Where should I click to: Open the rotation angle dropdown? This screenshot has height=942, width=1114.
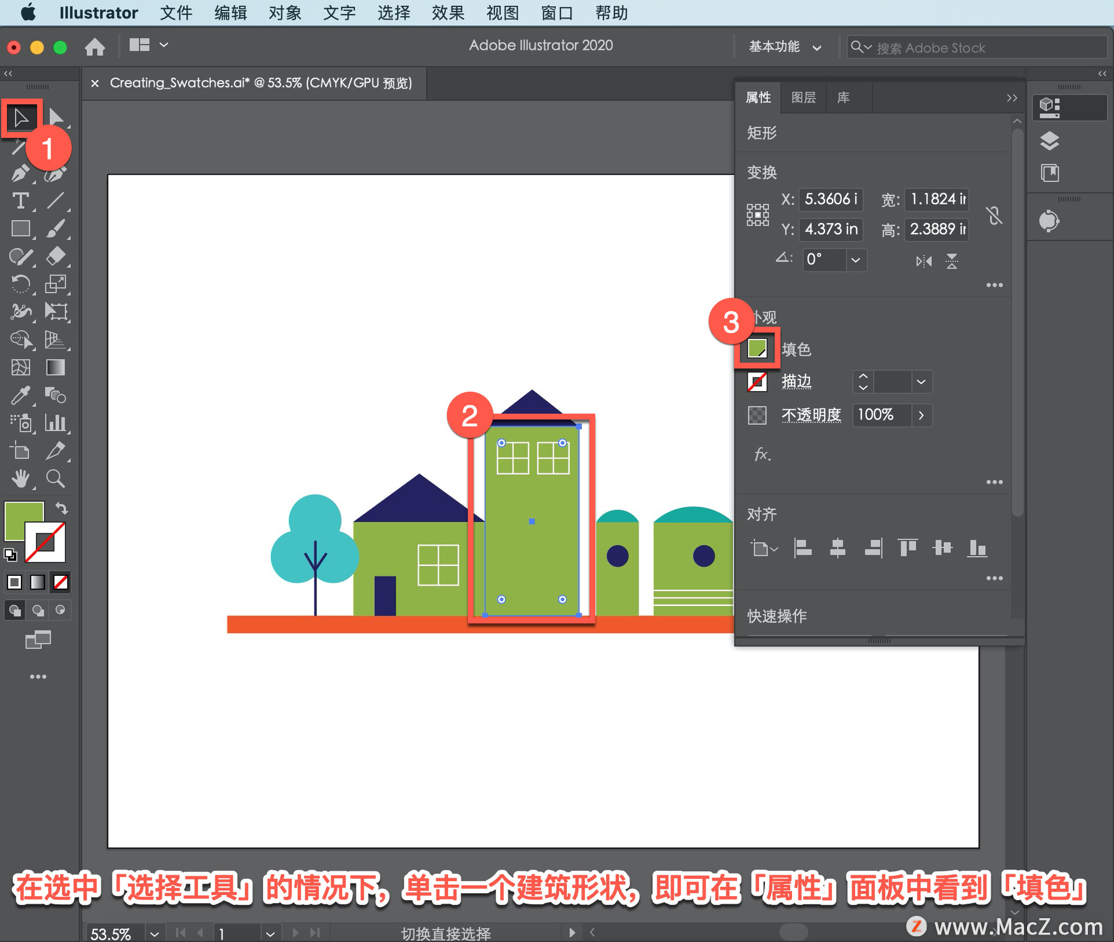[855, 260]
